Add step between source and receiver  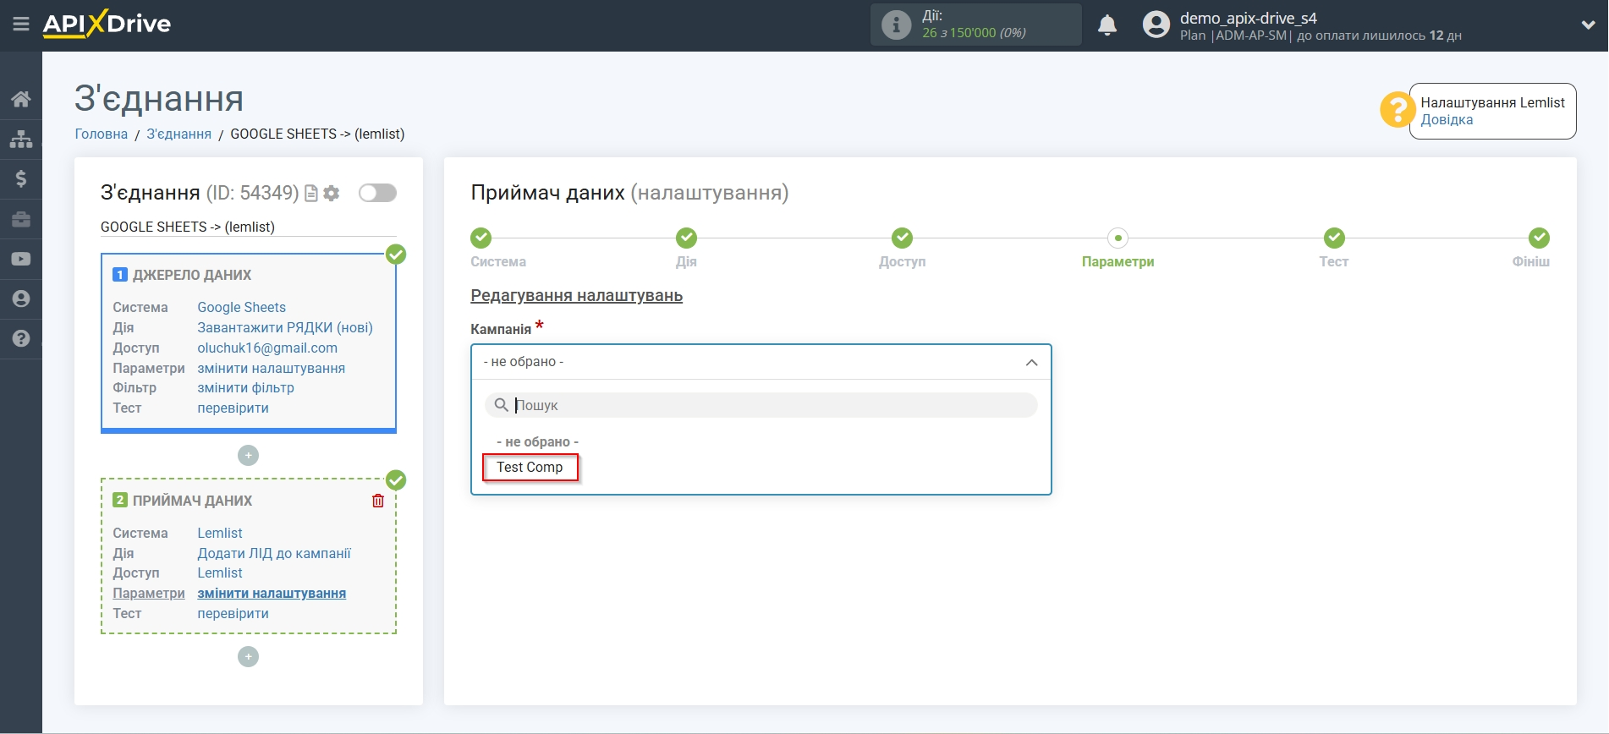(x=248, y=456)
